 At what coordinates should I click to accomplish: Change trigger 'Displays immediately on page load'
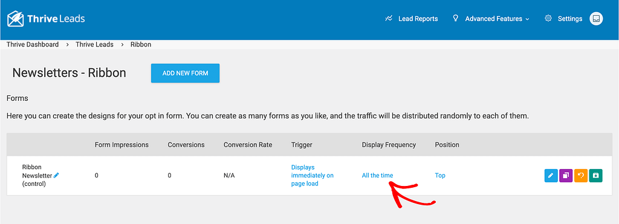(x=313, y=176)
